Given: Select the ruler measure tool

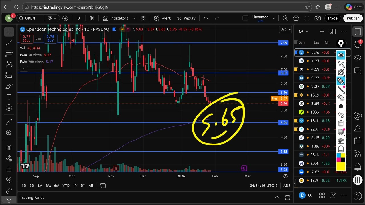Looking at the screenshot, I should 9,122.
